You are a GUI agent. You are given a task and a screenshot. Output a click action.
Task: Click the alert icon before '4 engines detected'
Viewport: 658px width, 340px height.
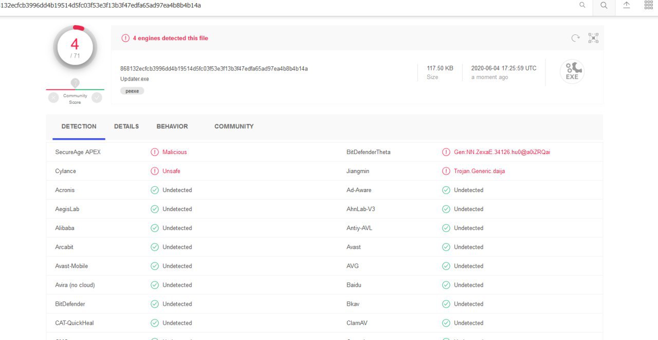[125, 38]
